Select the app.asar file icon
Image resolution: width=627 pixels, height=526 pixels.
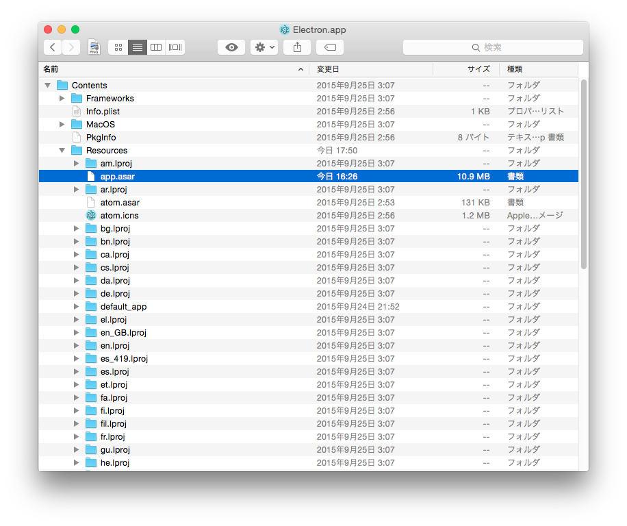click(91, 177)
